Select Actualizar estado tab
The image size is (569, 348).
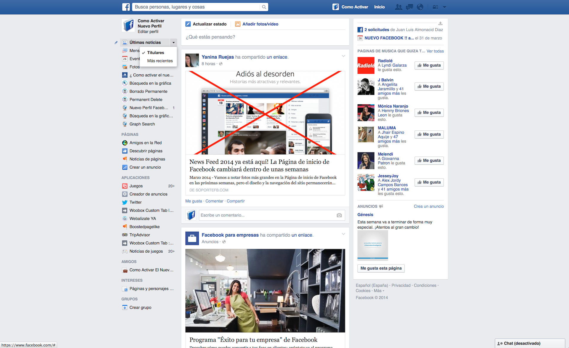[x=209, y=24]
